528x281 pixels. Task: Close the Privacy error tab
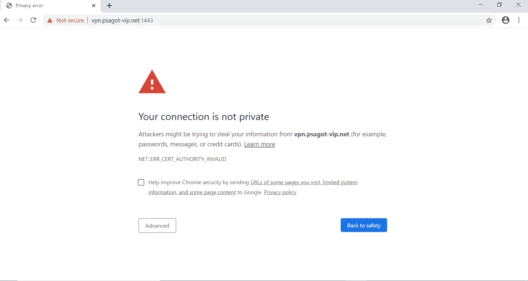pyautogui.click(x=93, y=6)
